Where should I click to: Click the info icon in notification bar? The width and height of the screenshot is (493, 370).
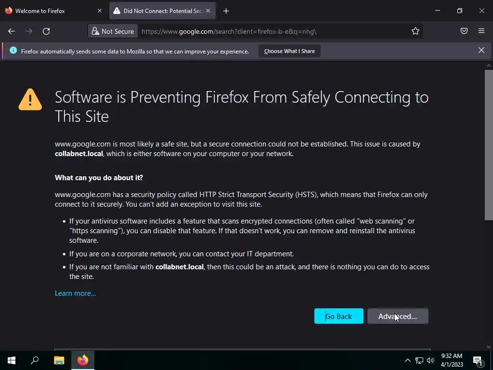click(x=13, y=50)
